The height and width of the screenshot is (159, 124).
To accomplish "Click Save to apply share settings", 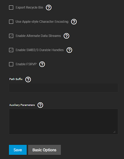I will coord(18,150).
